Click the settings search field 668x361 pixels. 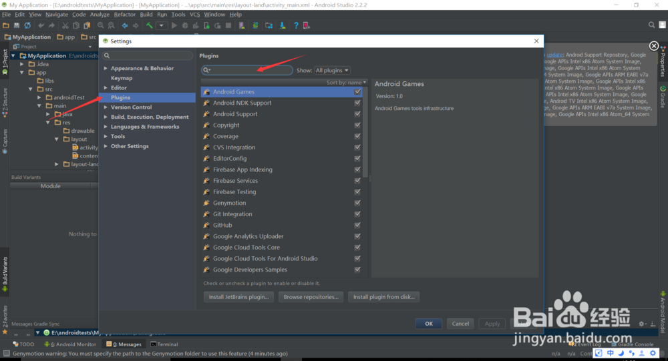click(148, 55)
